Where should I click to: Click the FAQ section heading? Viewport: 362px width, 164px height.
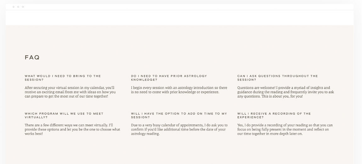tap(32, 58)
